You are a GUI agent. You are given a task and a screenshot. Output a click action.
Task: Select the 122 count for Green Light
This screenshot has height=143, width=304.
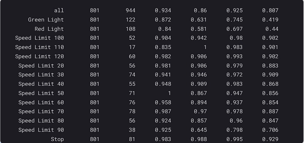130,20
